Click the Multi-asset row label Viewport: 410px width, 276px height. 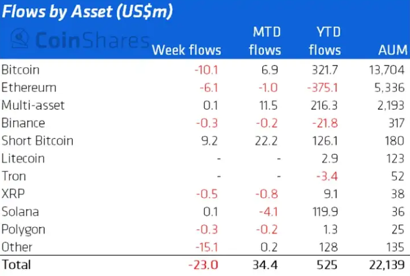click(33, 106)
